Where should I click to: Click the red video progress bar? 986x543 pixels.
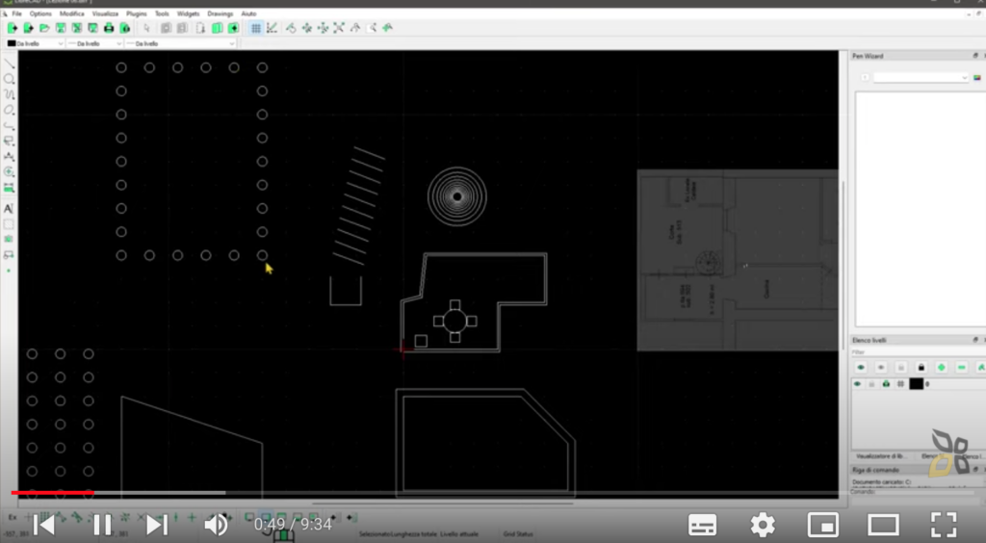[x=53, y=493]
